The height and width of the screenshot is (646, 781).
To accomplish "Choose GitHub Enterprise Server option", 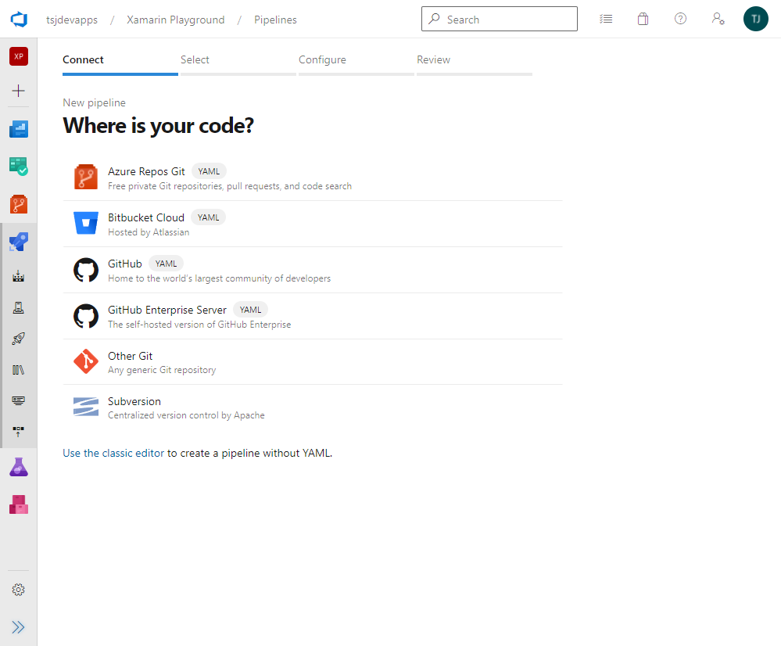I will tap(167, 310).
